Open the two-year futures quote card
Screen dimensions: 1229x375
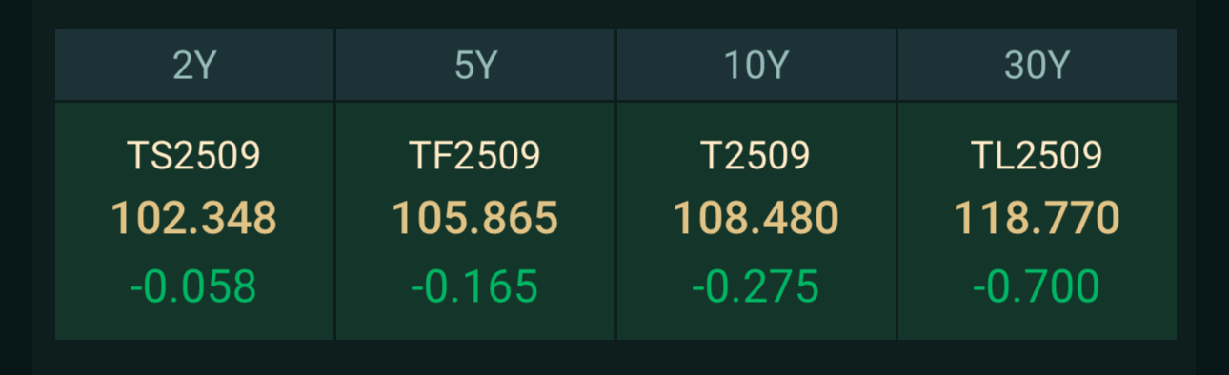[x=194, y=221]
